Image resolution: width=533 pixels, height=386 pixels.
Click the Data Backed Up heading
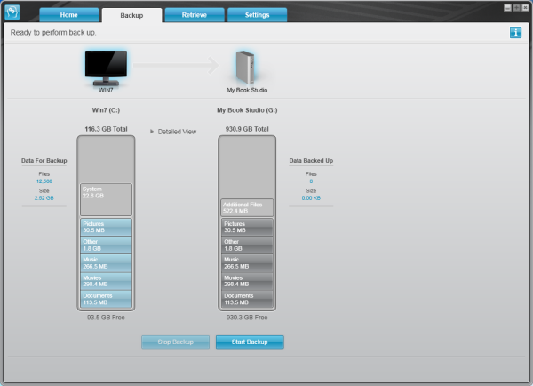click(311, 161)
